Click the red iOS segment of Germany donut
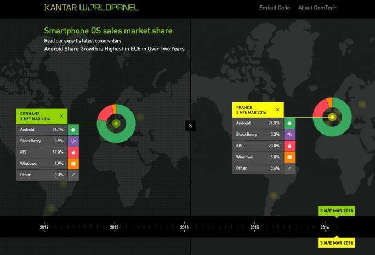375x255 pixels. tap(104, 113)
